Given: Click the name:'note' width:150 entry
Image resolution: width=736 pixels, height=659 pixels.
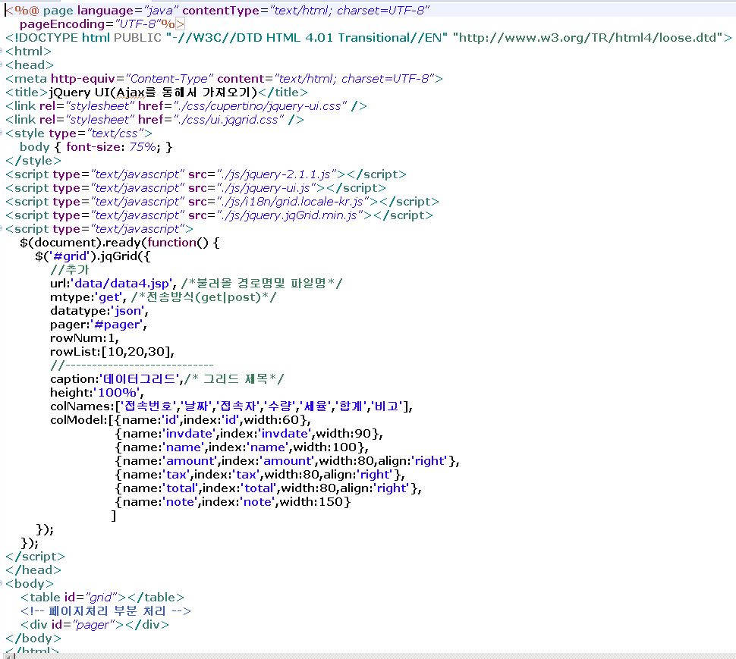Looking at the screenshot, I should click(x=233, y=501).
